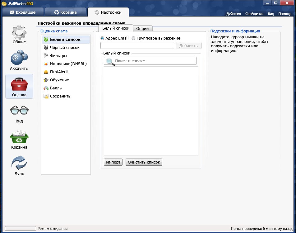This screenshot has height=233, width=296.
Task: Switch to the Опции tab
Action: [x=142, y=29]
